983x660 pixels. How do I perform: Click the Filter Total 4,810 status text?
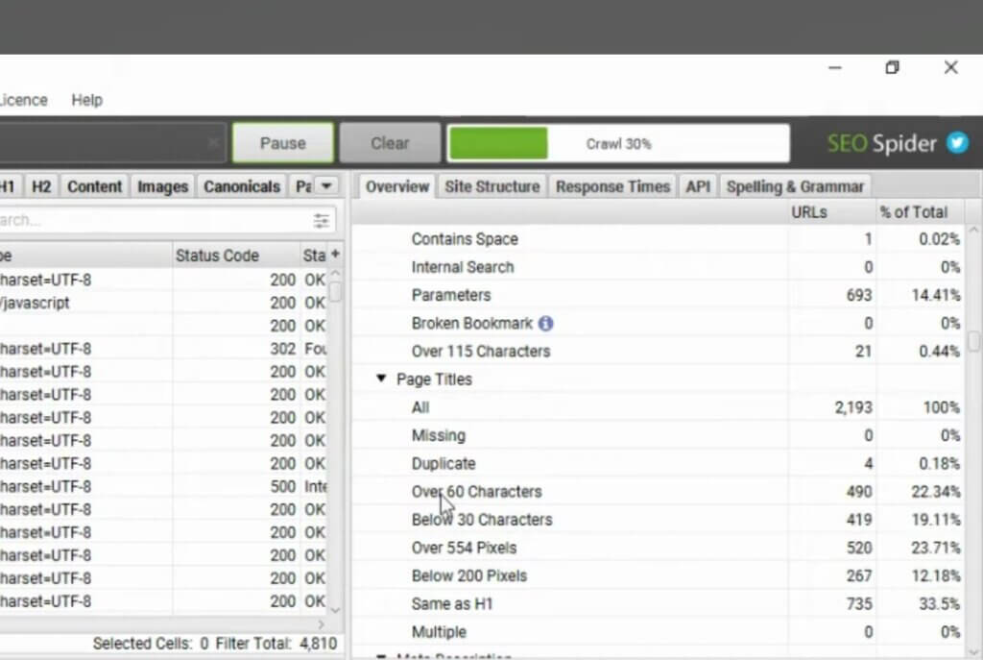[276, 643]
